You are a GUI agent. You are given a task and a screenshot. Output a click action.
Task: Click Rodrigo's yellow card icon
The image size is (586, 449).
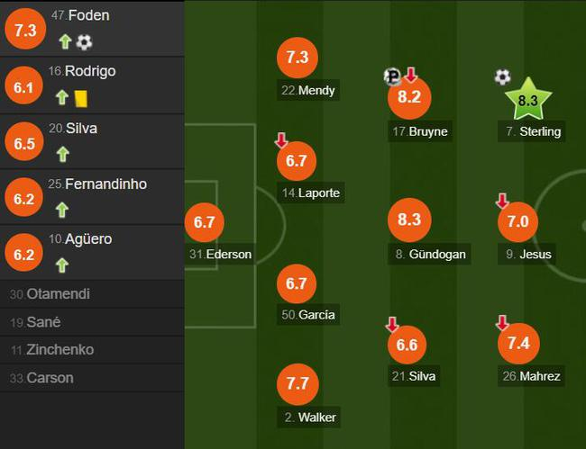[81, 97]
